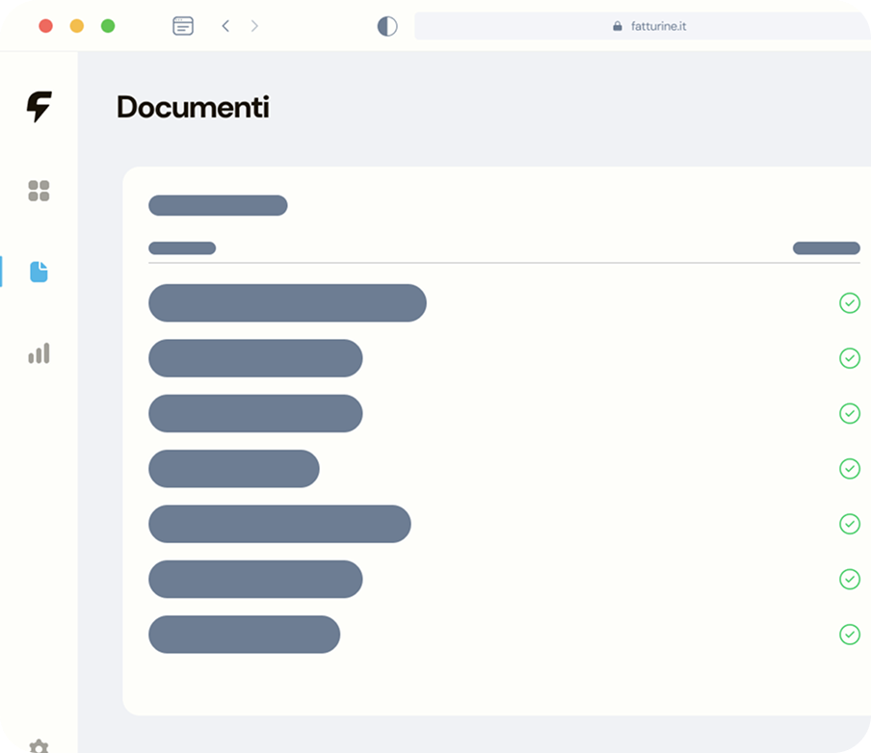Toggle completion status of the last document row

coord(850,636)
